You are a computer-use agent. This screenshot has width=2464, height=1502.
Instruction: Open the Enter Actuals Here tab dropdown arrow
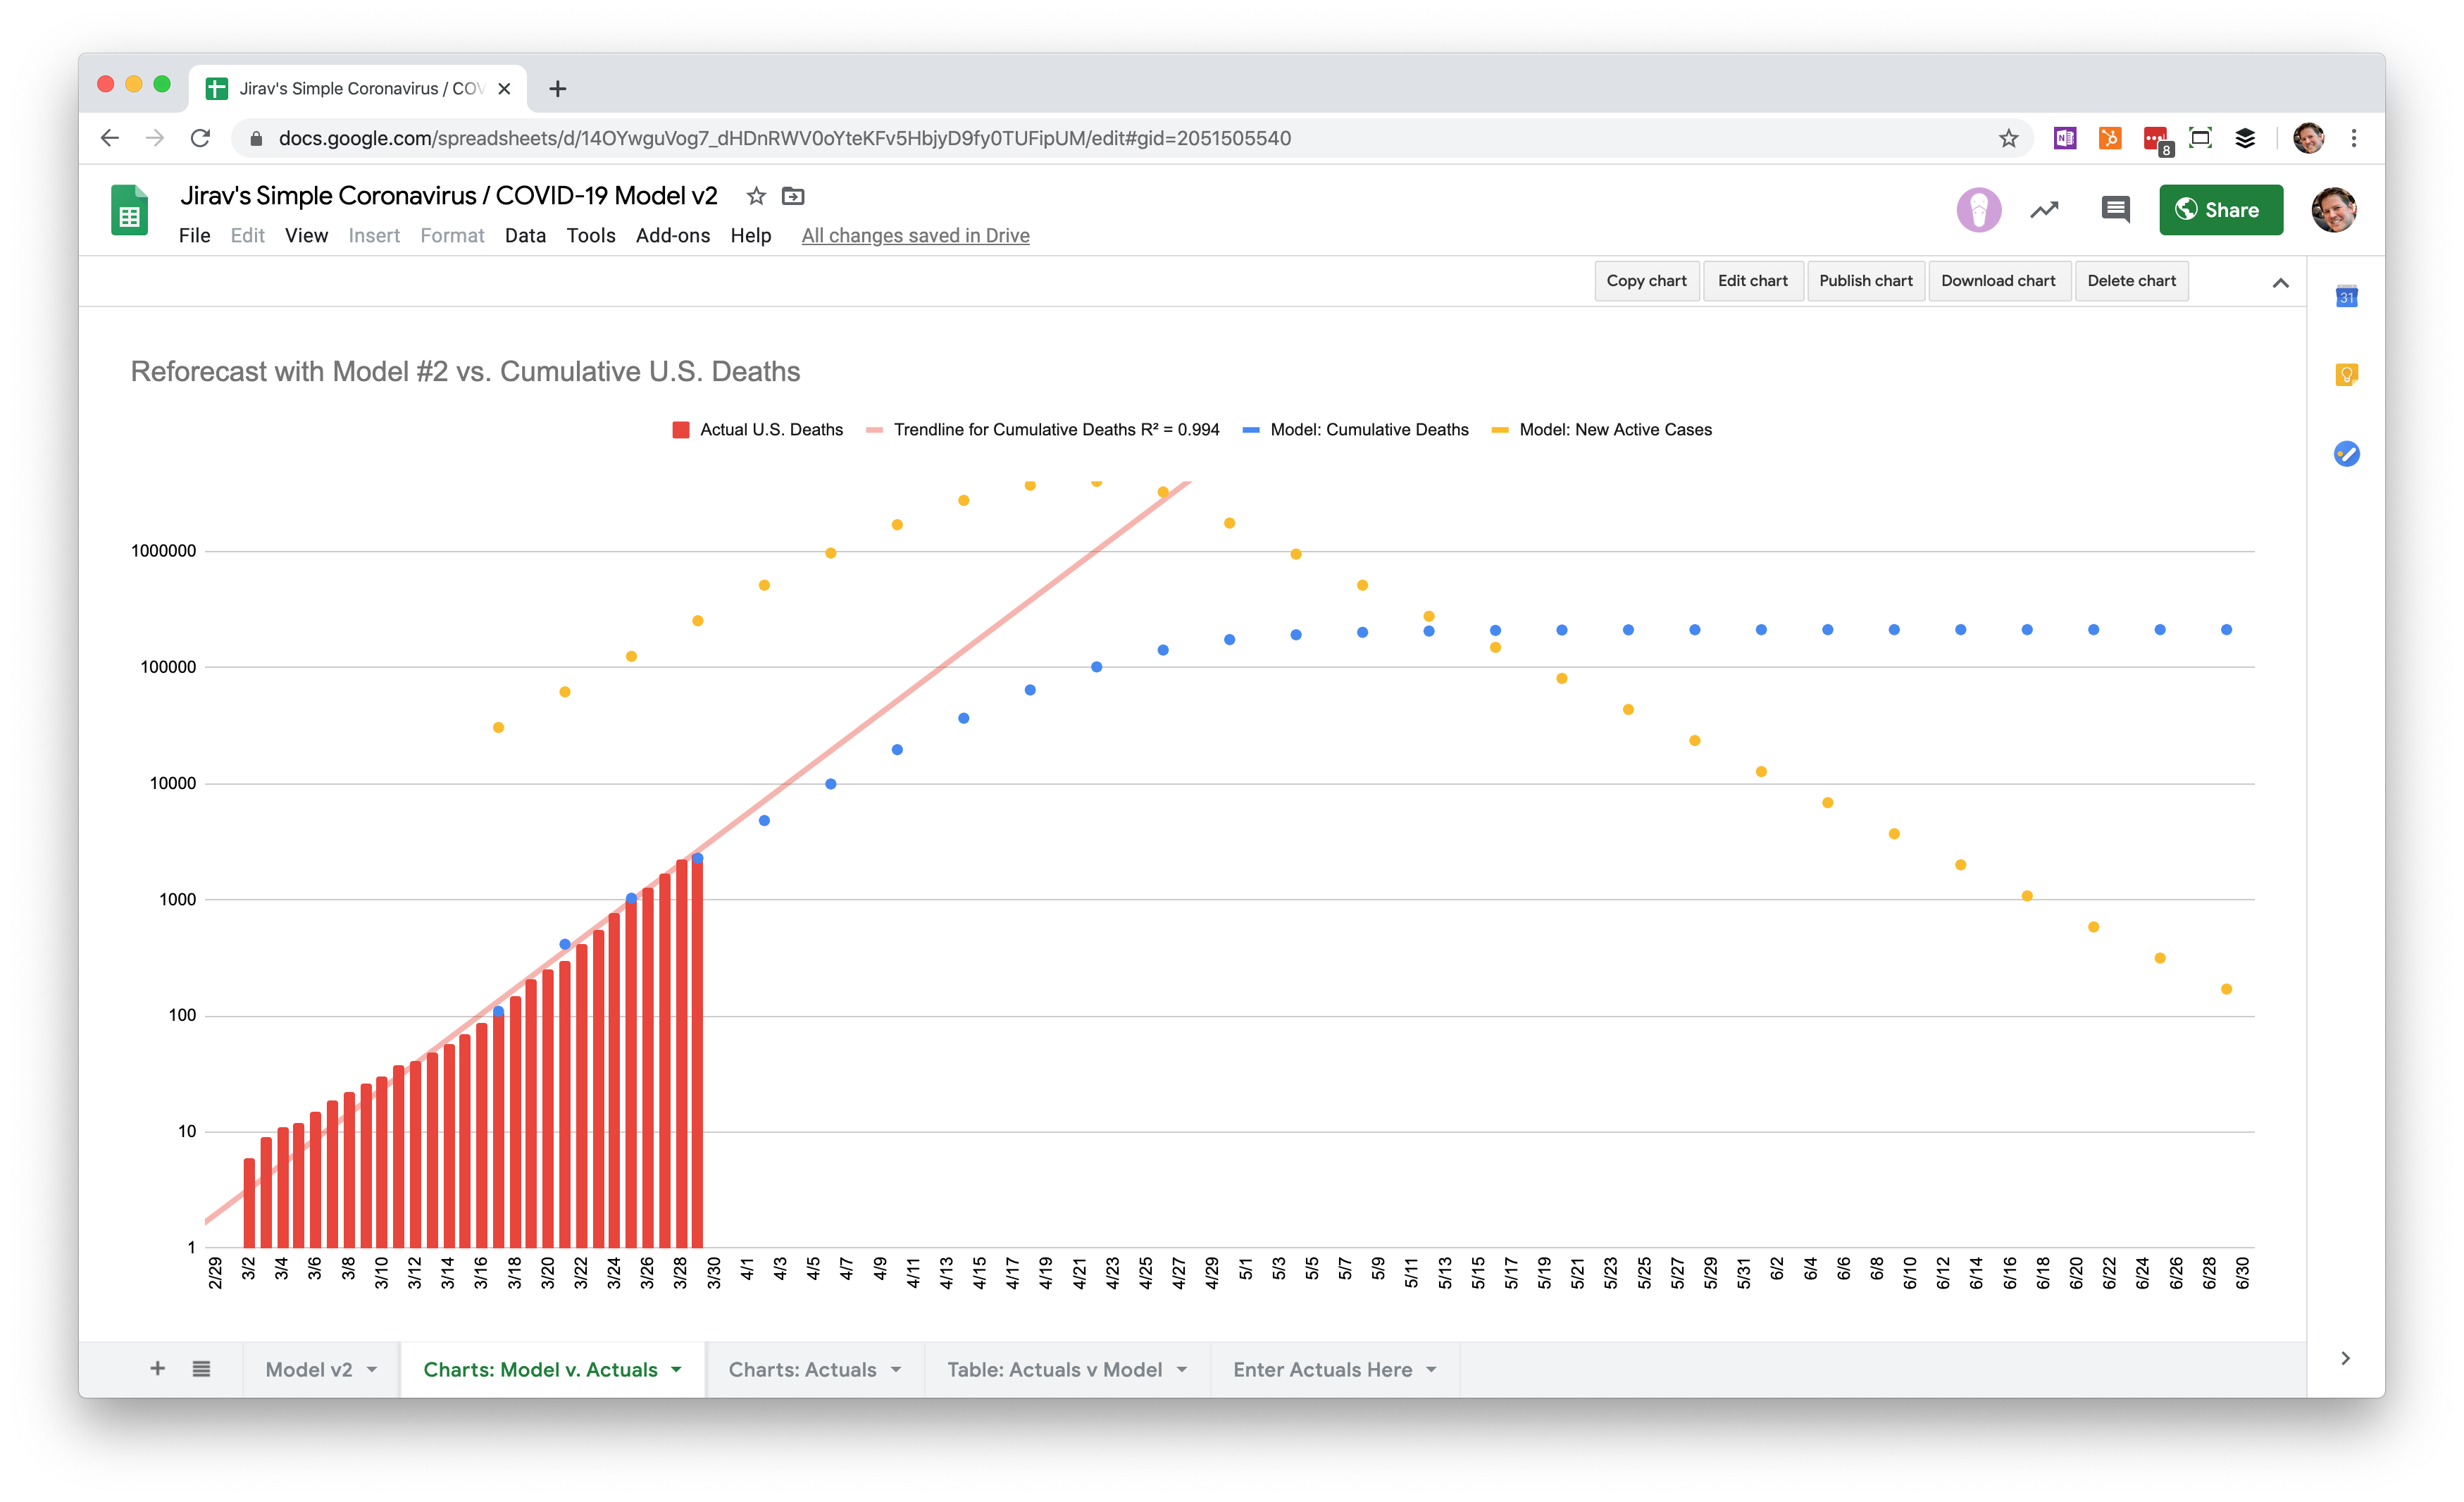pyautogui.click(x=1432, y=1370)
